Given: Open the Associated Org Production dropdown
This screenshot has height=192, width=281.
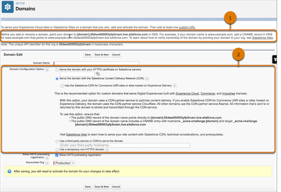Looking at the screenshot, I should point(64,163).
